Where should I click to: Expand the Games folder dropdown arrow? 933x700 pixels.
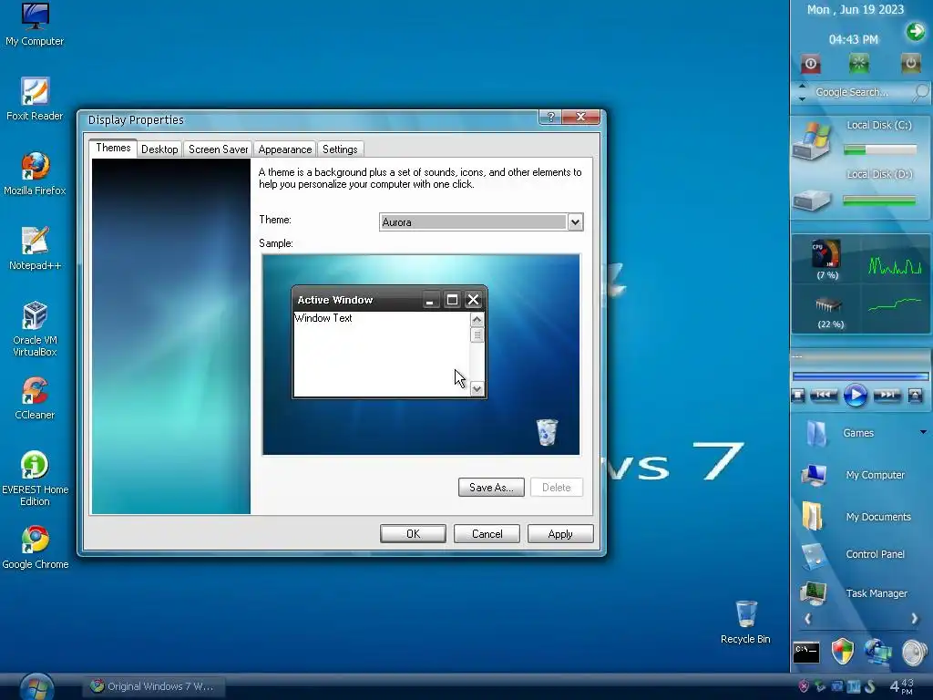pos(923,432)
